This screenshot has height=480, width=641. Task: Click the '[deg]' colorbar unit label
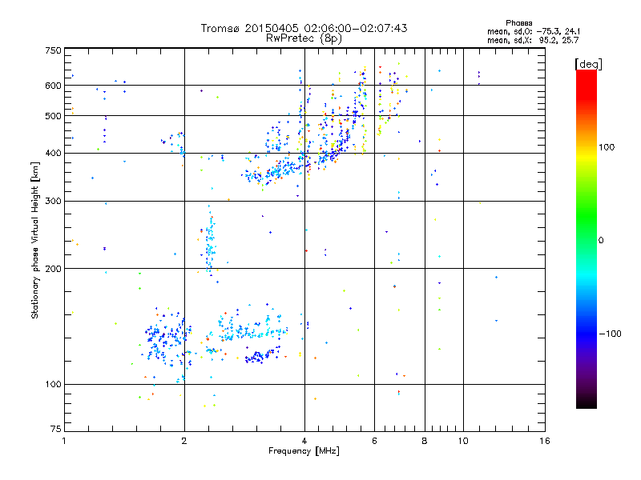[588, 64]
